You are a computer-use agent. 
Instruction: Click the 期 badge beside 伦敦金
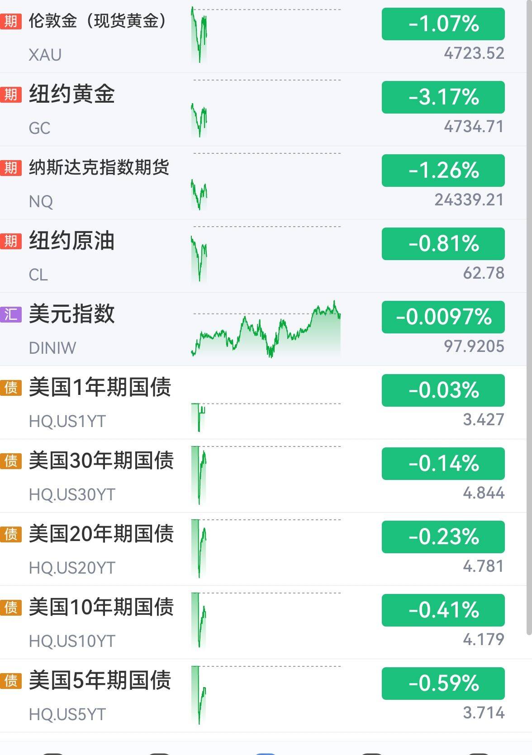point(11,21)
